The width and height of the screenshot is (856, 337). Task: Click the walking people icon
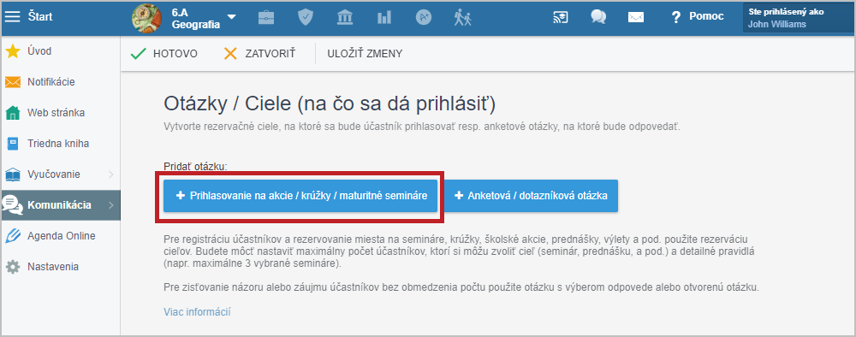(463, 17)
